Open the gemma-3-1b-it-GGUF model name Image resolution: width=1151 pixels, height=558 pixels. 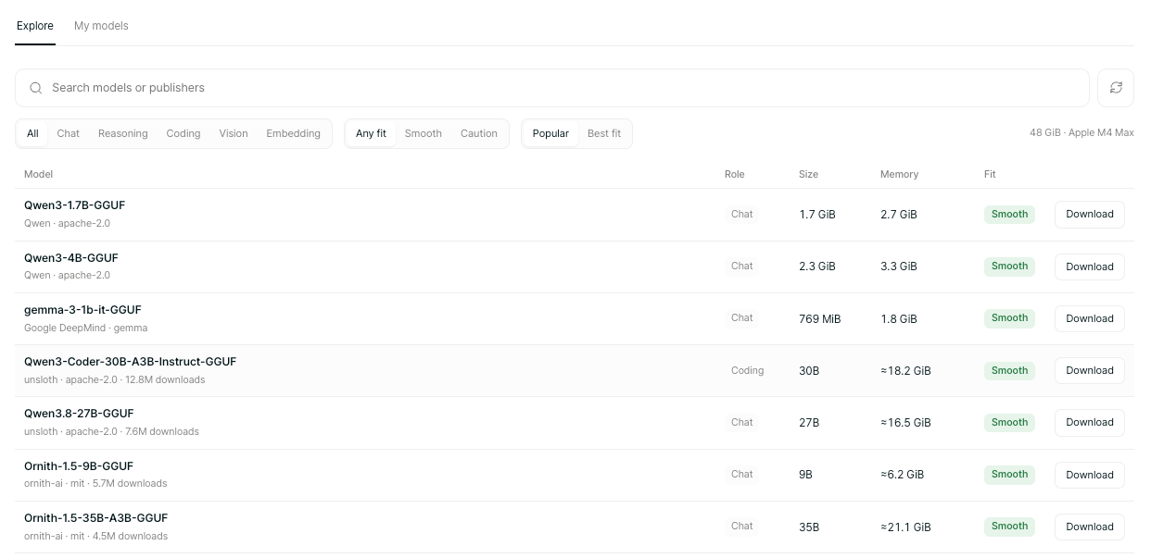82,309
